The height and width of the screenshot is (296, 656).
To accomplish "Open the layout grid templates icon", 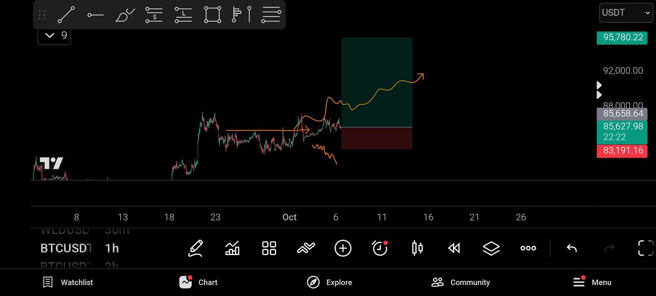I will (269, 248).
